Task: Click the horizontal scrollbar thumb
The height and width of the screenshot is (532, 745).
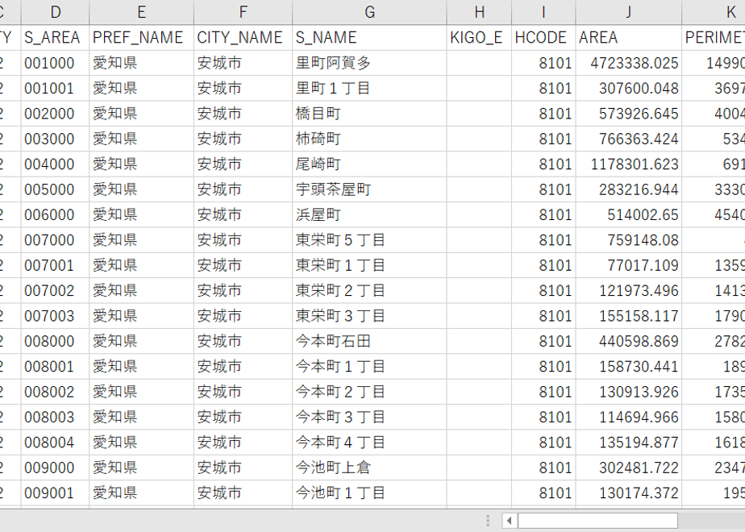Action: [597, 521]
